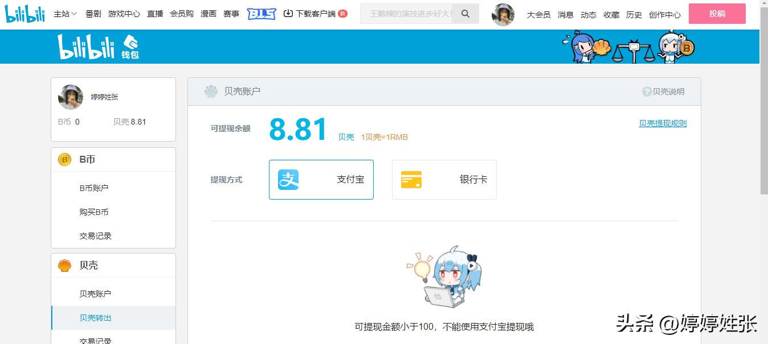Open 会员购 from the nav bar
768x344 pixels.
[182, 14]
